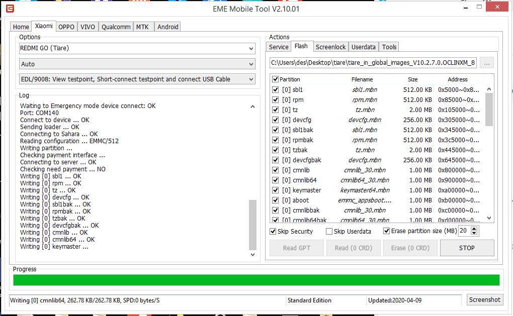The height and width of the screenshot is (316, 513).
Task: Open the Tools actions tab
Action: pyautogui.click(x=389, y=47)
